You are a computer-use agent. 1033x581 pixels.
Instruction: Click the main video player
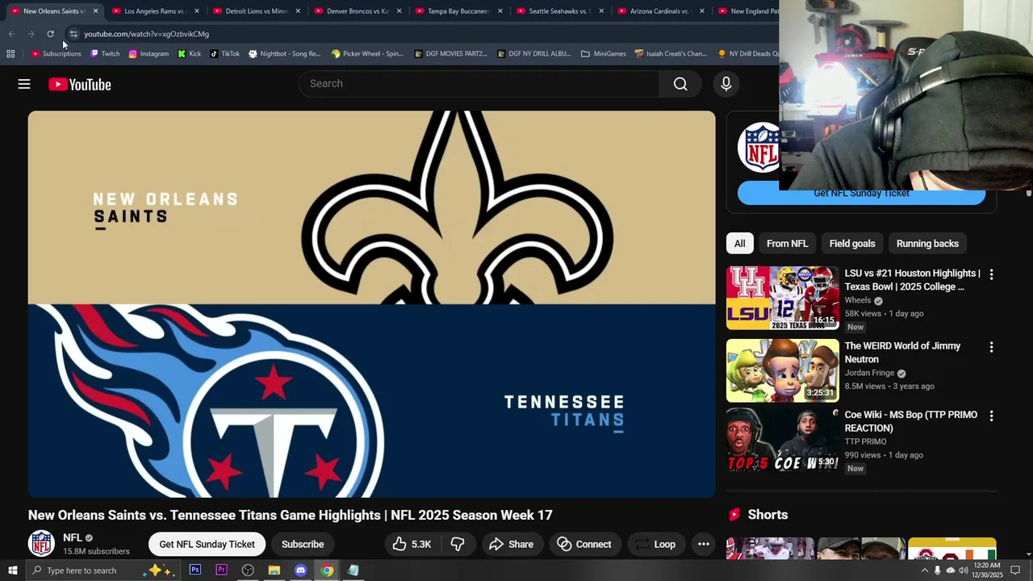(x=371, y=304)
